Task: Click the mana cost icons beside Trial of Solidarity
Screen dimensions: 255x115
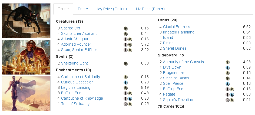Action: click(x=128, y=104)
